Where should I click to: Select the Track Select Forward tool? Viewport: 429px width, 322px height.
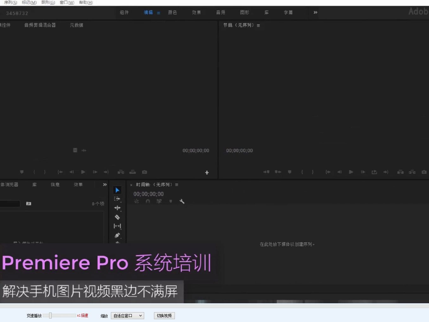click(x=117, y=199)
